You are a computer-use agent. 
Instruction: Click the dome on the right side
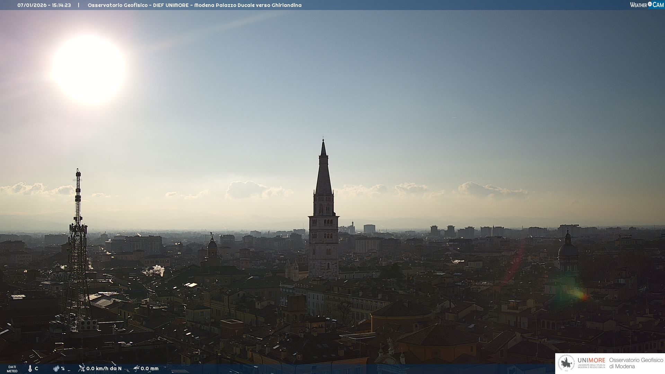[568, 251]
